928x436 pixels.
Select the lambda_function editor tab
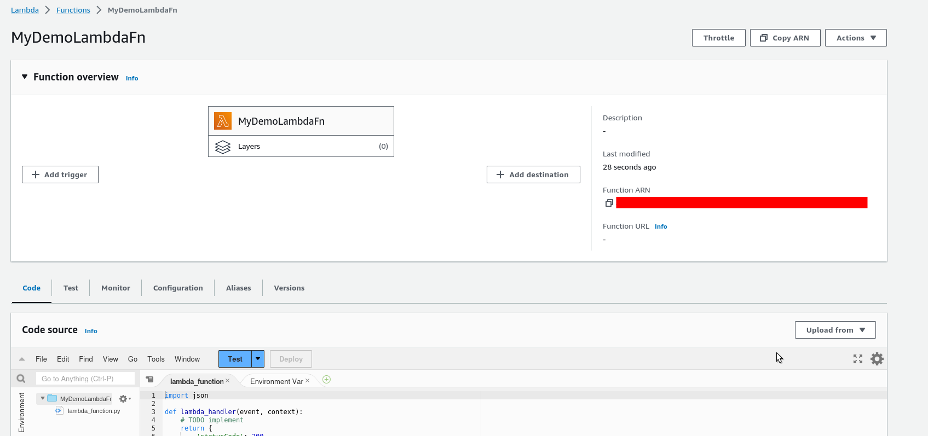(197, 381)
